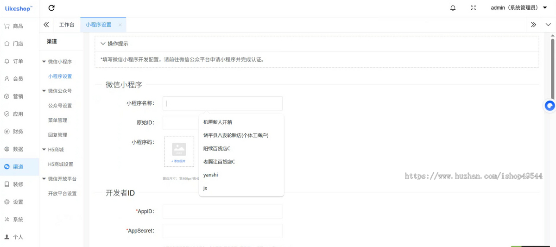Collapse the 微信公众号 tree group
This screenshot has width=556, height=247.
click(x=44, y=91)
